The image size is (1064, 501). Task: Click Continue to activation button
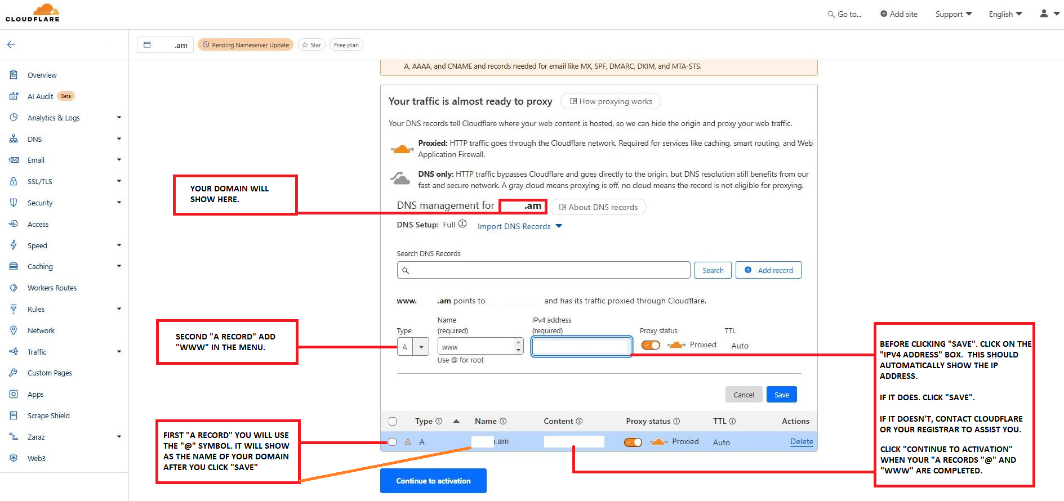pos(433,481)
